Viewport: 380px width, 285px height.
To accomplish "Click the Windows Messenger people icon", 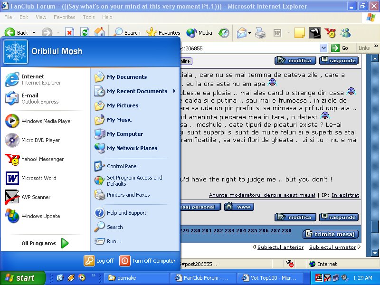I will point(345,33).
